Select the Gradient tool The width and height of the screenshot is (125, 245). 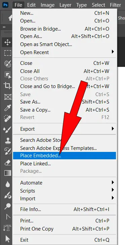click(7, 173)
